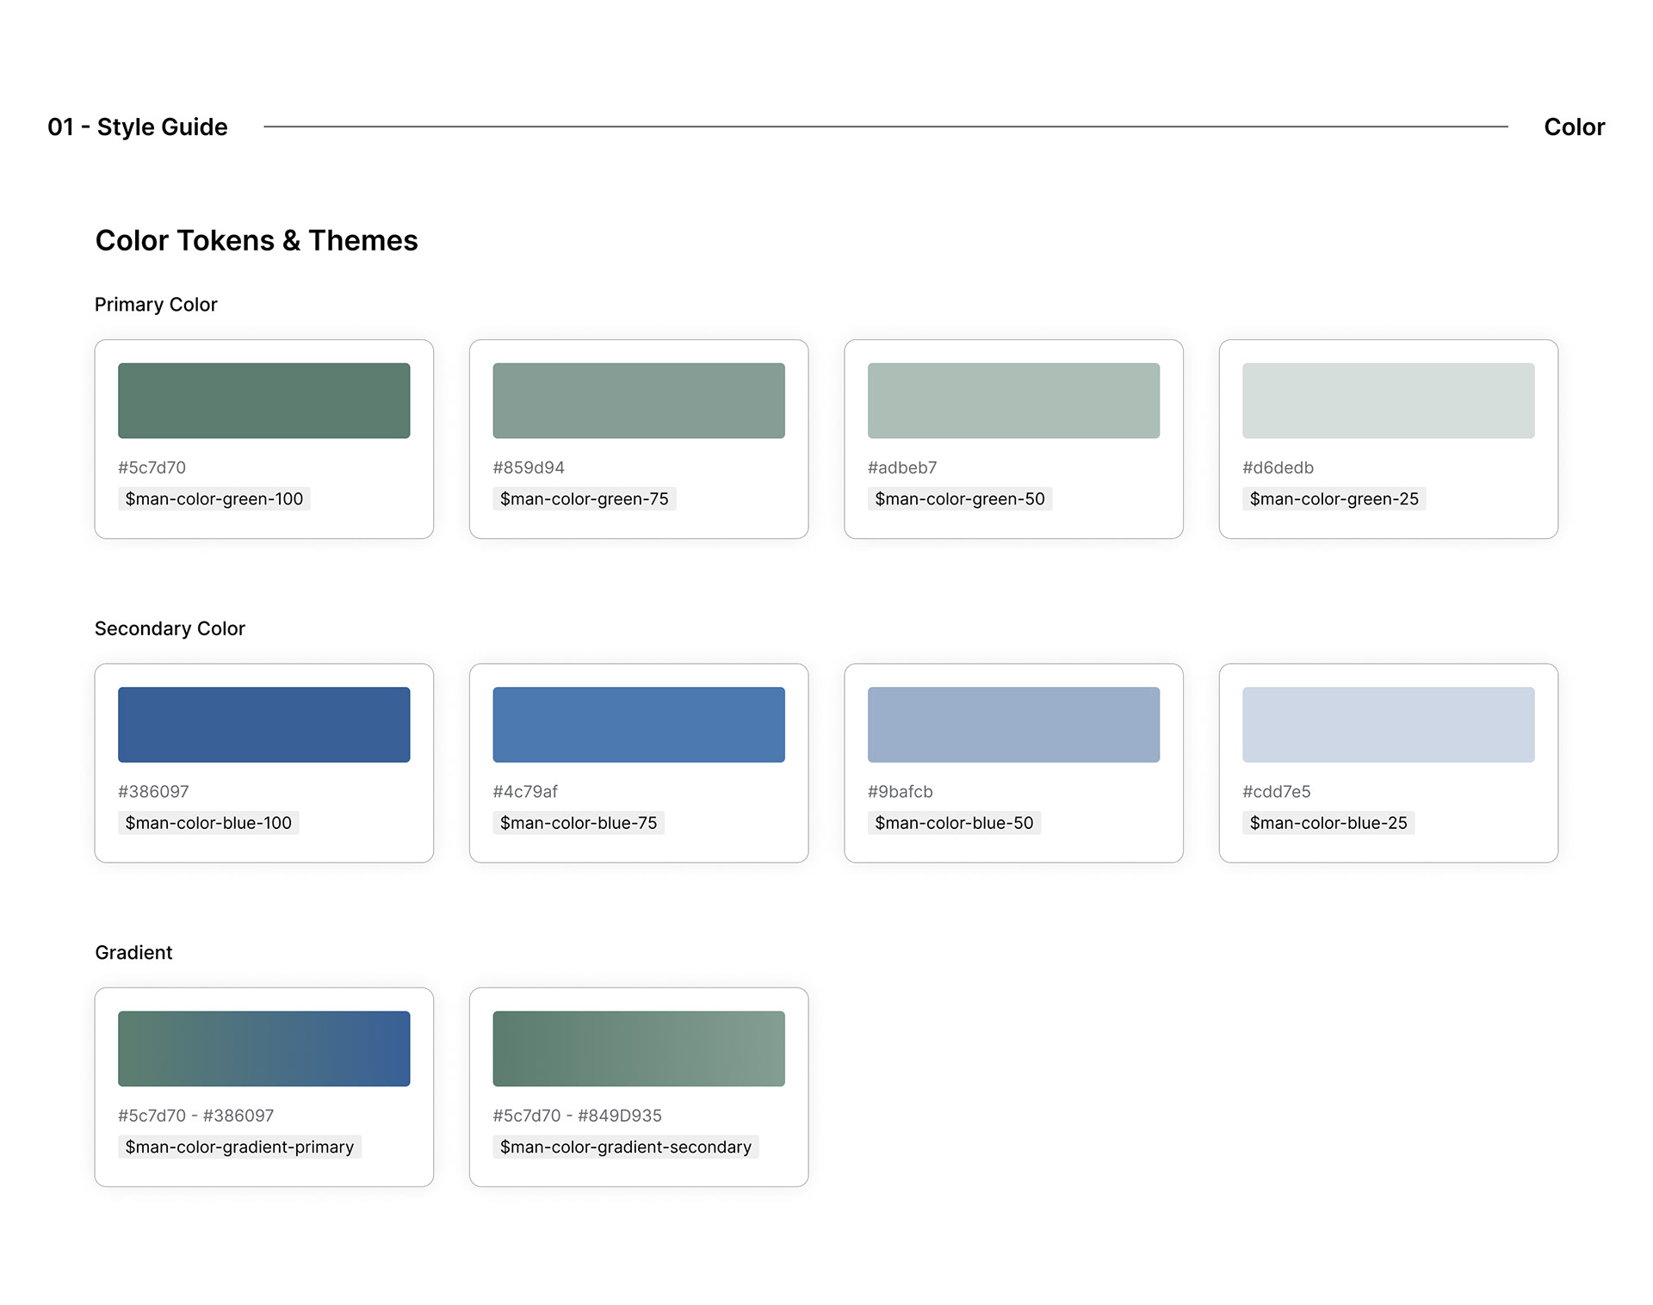The image size is (1653, 1305).
Task: Click the $man-color-gradient-secondary token tag
Action: 625,1147
